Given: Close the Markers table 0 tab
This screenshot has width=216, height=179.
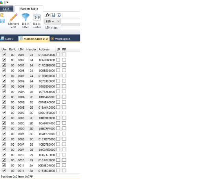Looking at the screenshot, I should pyautogui.click(x=47, y=39).
